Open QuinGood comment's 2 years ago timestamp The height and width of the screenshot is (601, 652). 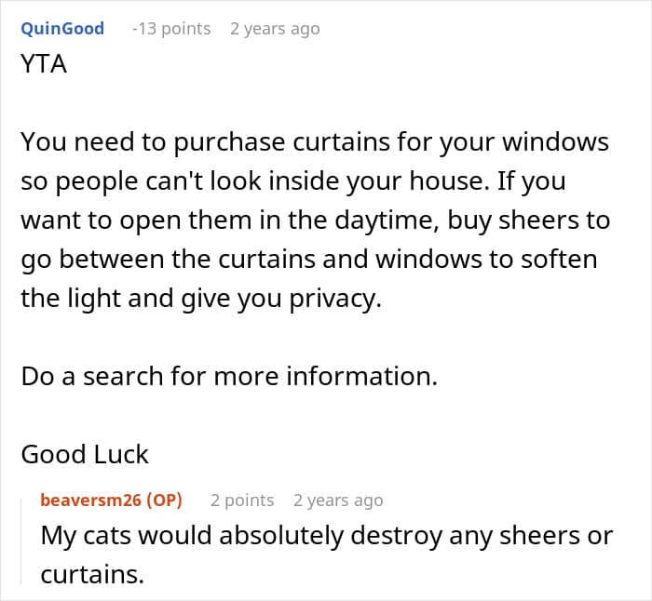[275, 29]
